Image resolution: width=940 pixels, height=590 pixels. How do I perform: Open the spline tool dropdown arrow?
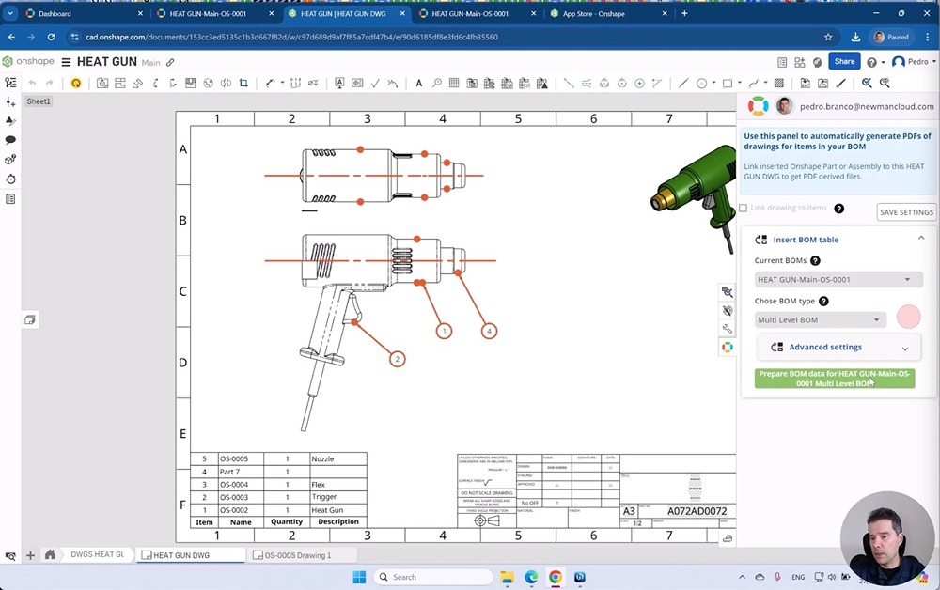pos(765,83)
